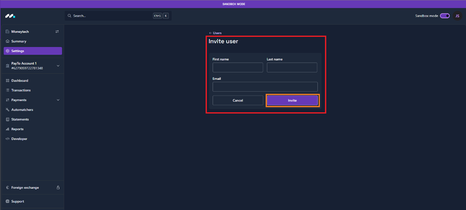Click the Cancel button
Screen dimensions: 466x210
click(238, 100)
